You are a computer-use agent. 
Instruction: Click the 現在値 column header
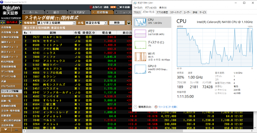[106, 33]
